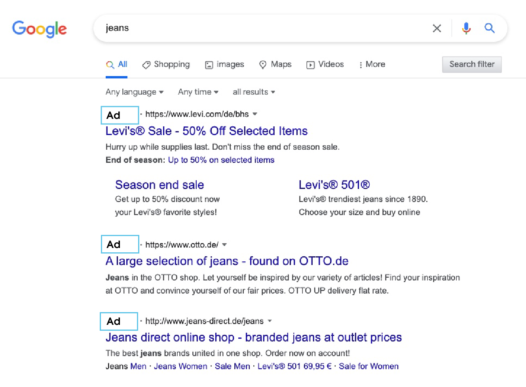Select the All results tab
Screen dimensions: 526x387
(116, 64)
